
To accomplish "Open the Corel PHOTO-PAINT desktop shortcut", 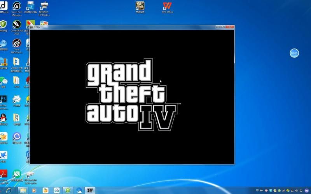I will [x=17, y=46].
